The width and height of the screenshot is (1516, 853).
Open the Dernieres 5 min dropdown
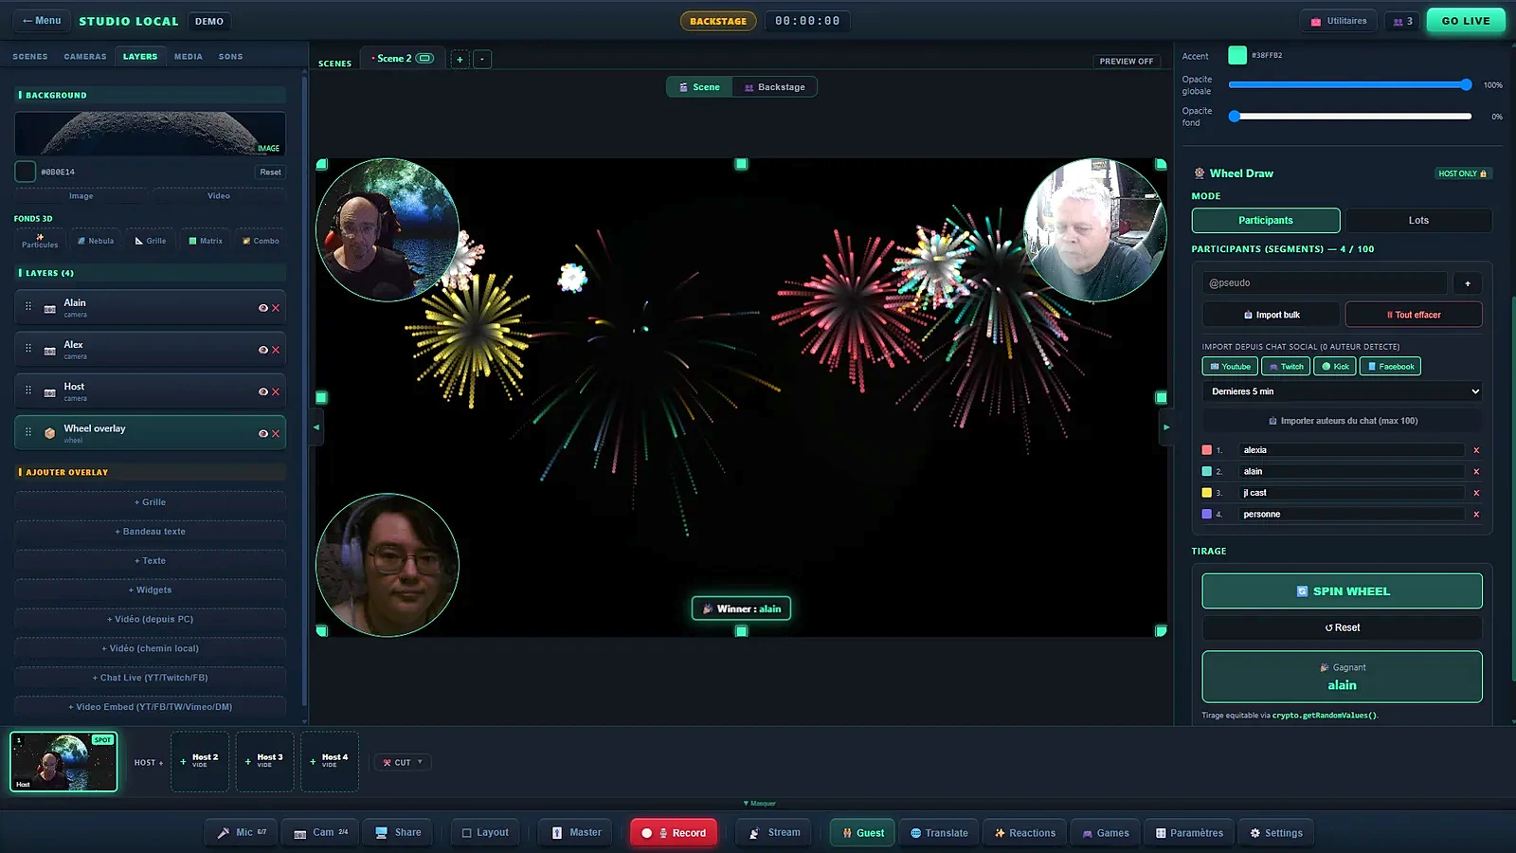[1342, 391]
